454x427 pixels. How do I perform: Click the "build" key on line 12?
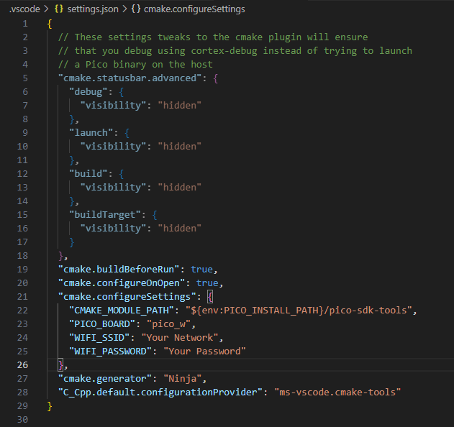(88, 174)
